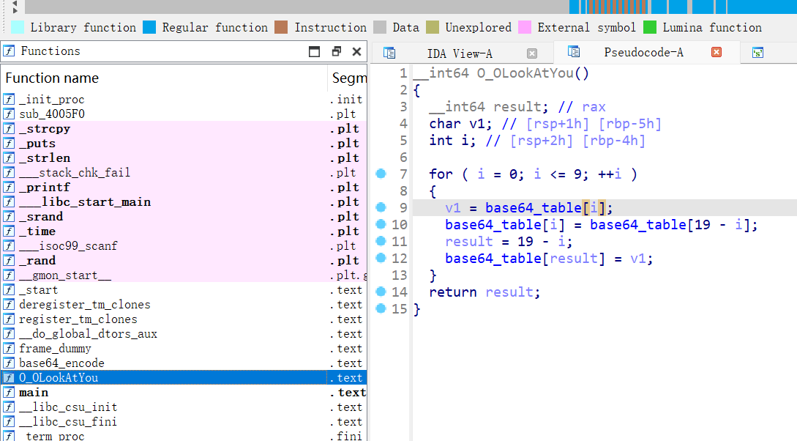Maximize the Functions panel
Image resolution: width=797 pixels, height=441 pixels.
(x=315, y=51)
